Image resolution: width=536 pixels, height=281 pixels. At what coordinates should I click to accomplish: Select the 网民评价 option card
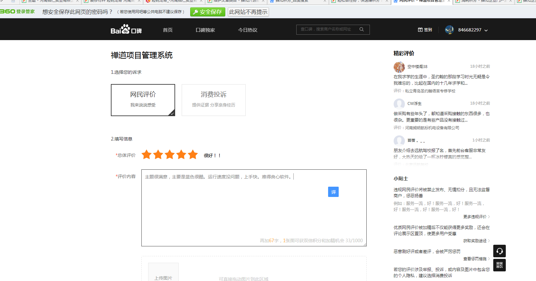tap(143, 100)
